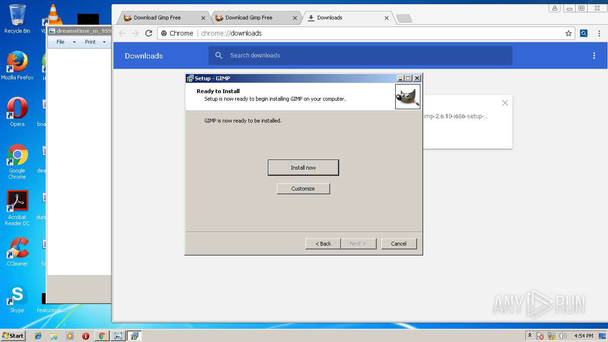
Task: Select the Downloads tab
Action: (347, 18)
